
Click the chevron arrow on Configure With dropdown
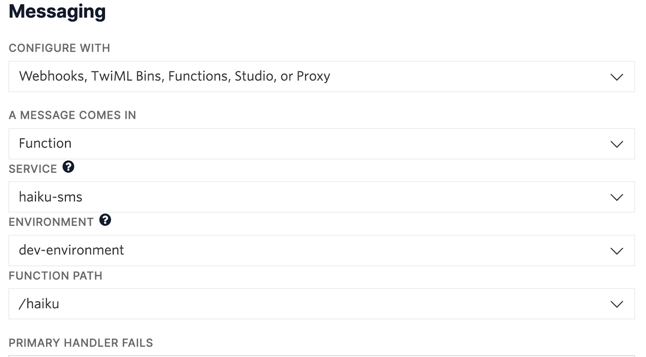[617, 77]
